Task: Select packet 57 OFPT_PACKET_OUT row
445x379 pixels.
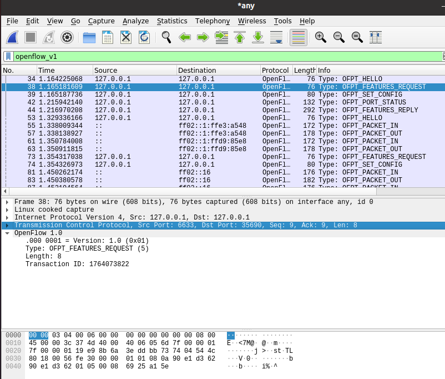Action: (224, 133)
